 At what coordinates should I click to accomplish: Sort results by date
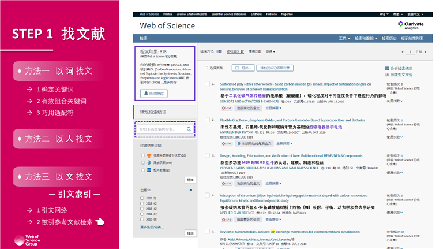219,52
